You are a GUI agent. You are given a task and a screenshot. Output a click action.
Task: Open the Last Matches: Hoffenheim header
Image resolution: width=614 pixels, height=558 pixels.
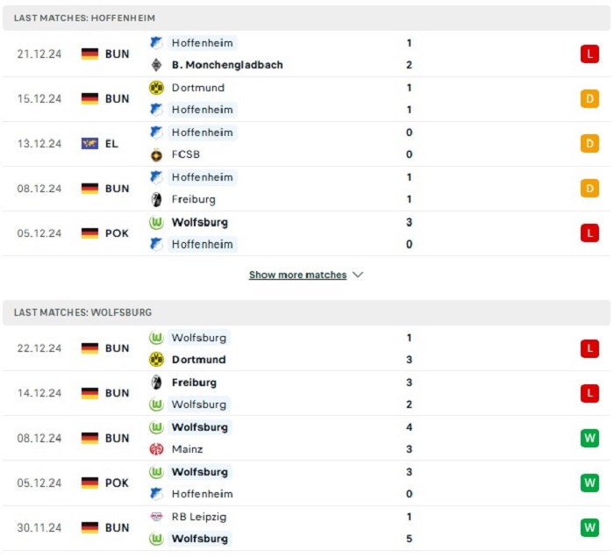click(307, 18)
